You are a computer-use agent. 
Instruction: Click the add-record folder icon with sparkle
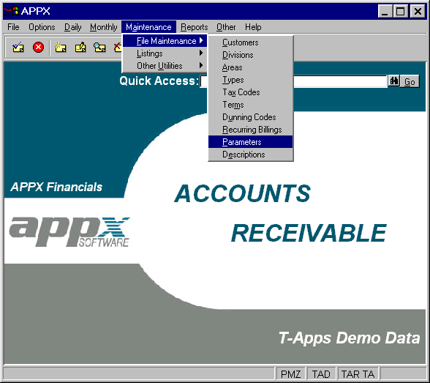[60, 47]
